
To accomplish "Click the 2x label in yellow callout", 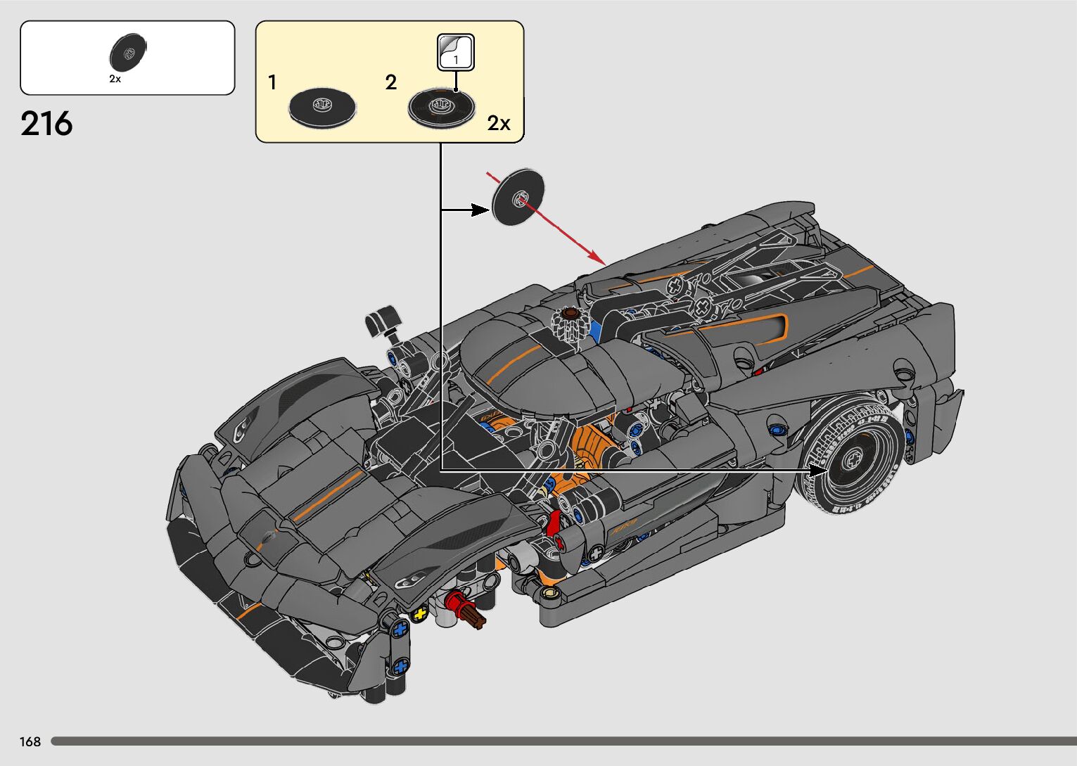I will click(x=499, y=123).
